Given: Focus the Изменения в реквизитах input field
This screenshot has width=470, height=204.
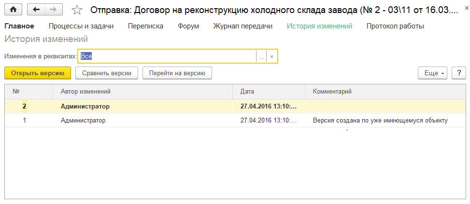Looking at the screenshot, I should [x=167, y=56].
